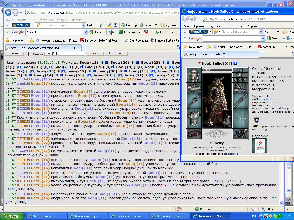Screen dimensions: 294x220
Task: Open Избранное menu in the log window
Action: pos(46,20)
